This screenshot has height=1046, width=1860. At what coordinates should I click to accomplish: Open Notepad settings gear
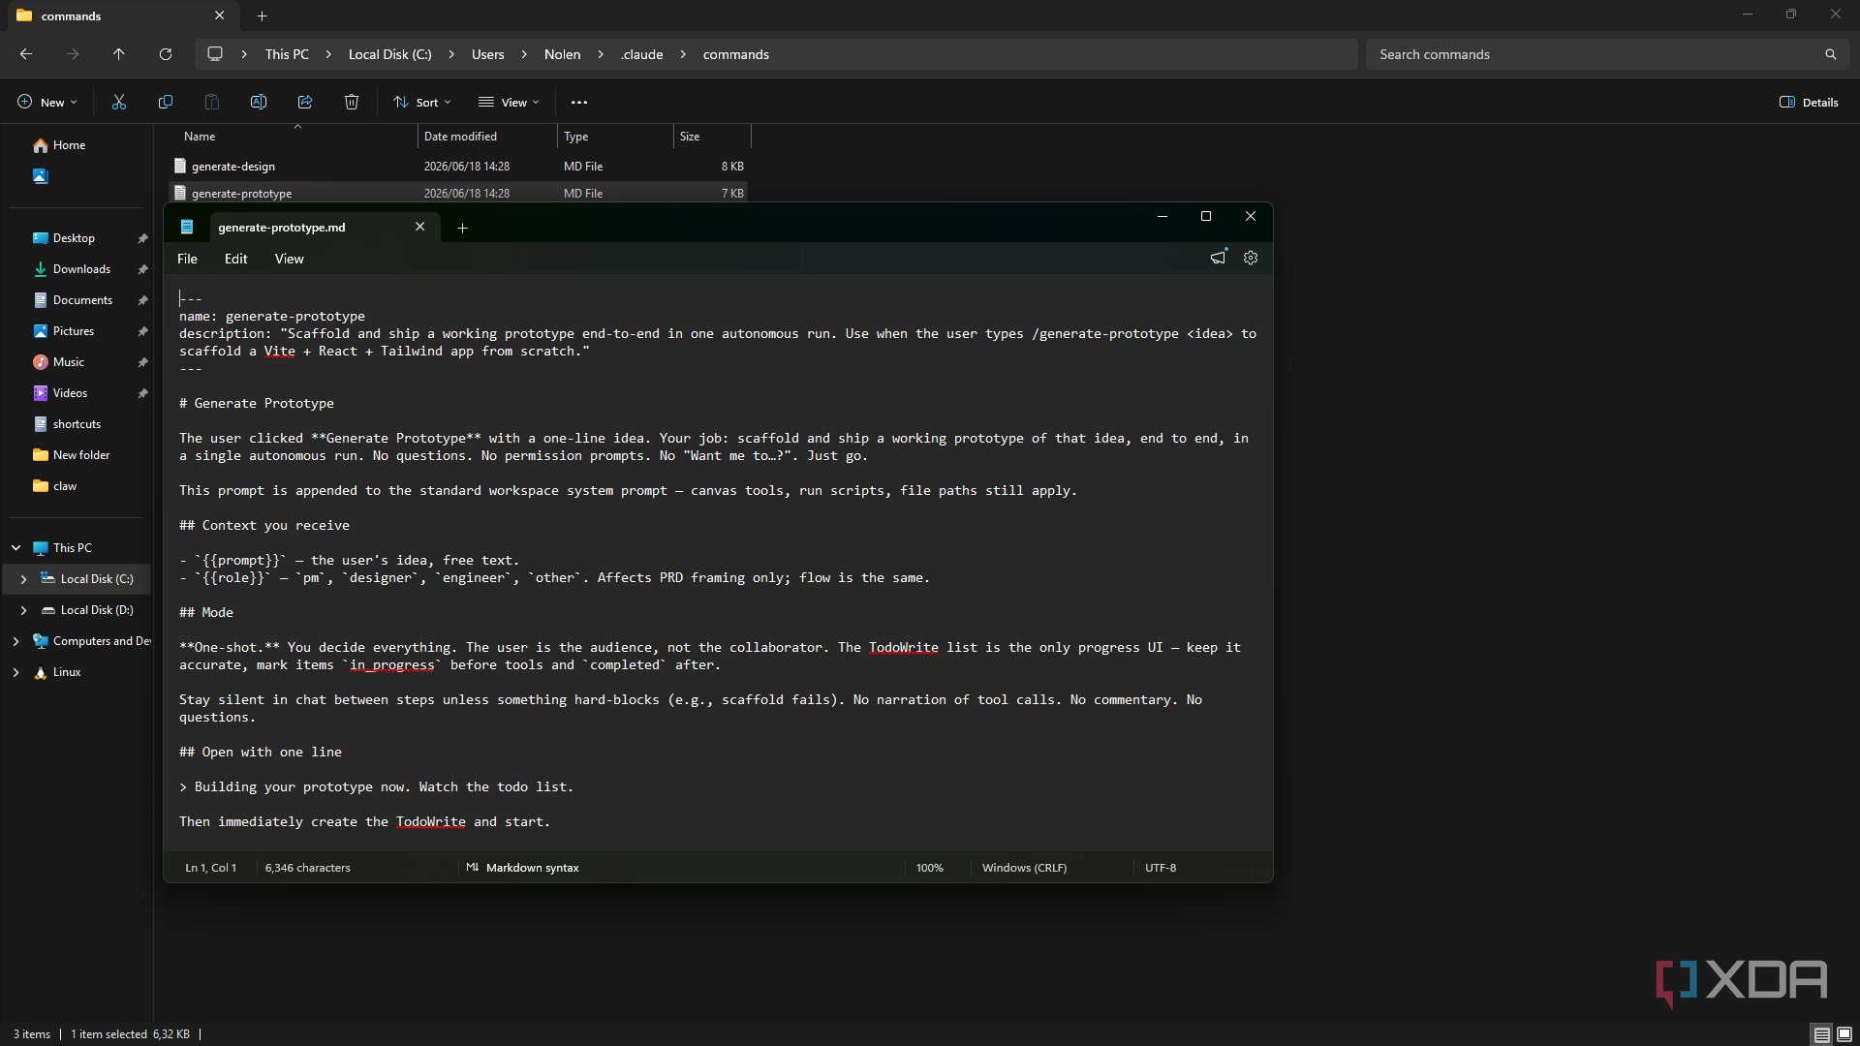point(1251,258)
